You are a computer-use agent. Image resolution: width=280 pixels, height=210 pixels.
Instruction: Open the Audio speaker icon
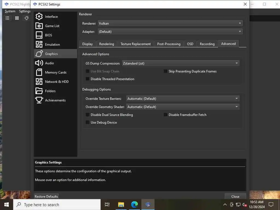click(39, 63)
